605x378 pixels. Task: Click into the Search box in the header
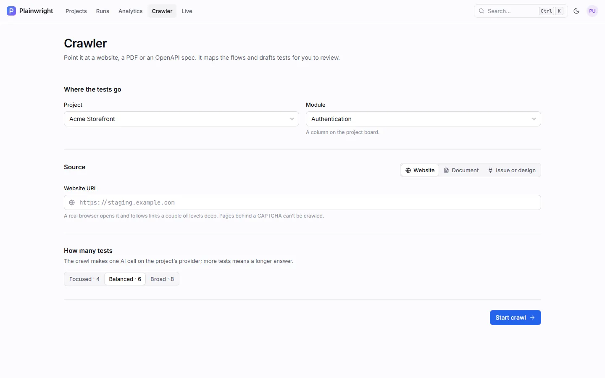point(521,11)
